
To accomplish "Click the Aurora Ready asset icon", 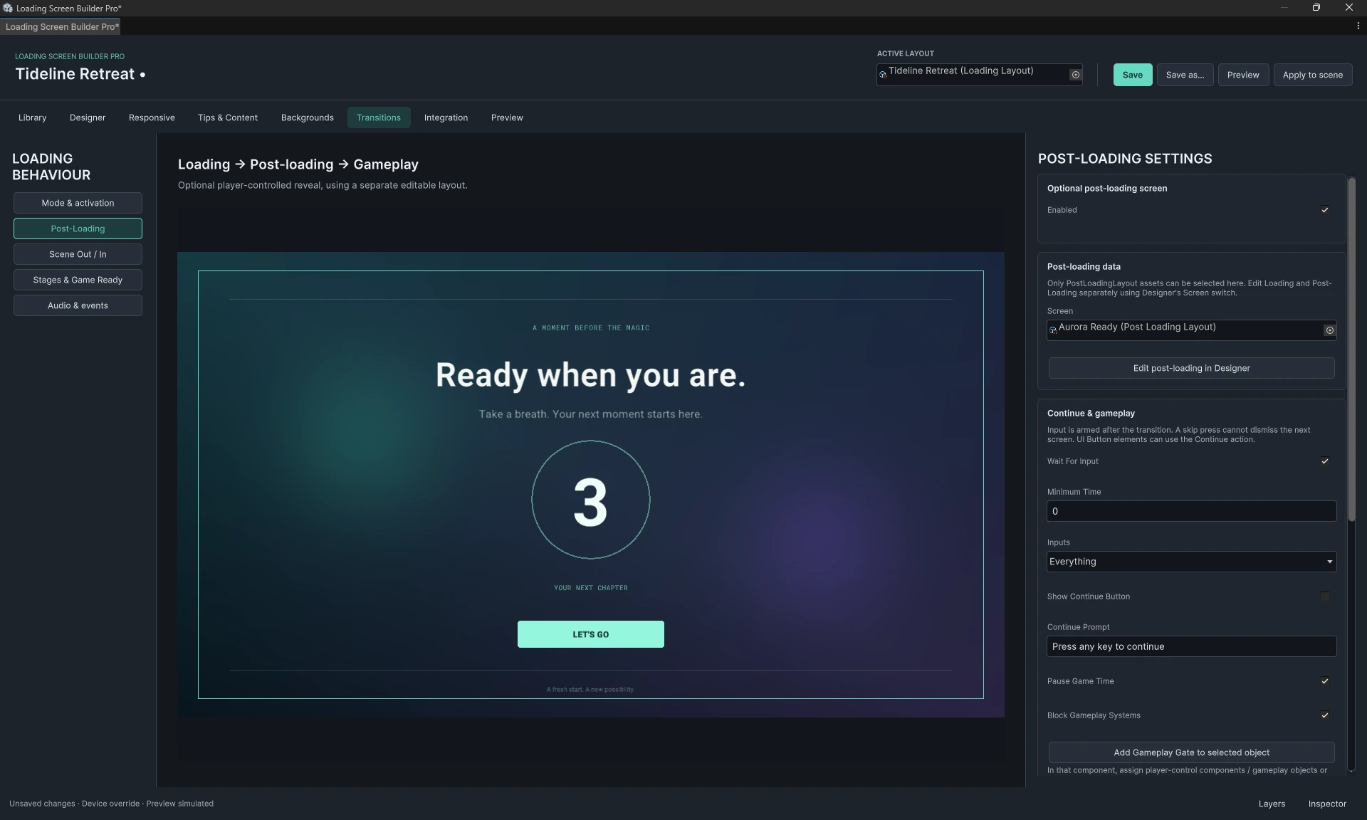I will (x=1053, y=330).
